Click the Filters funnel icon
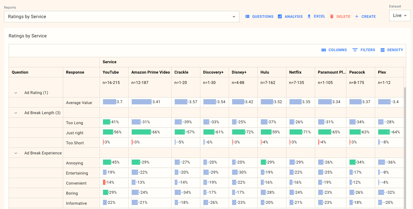 355,50
